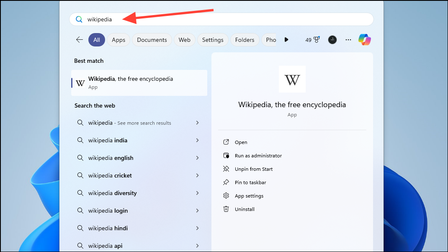The width and height of the screenshot is (448, 252).
Task: Click the Open external-link icon
Action: pos(226,142)
